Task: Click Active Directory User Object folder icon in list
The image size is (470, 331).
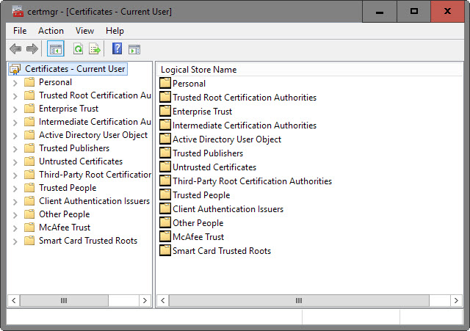Action: tap(165, 139)
